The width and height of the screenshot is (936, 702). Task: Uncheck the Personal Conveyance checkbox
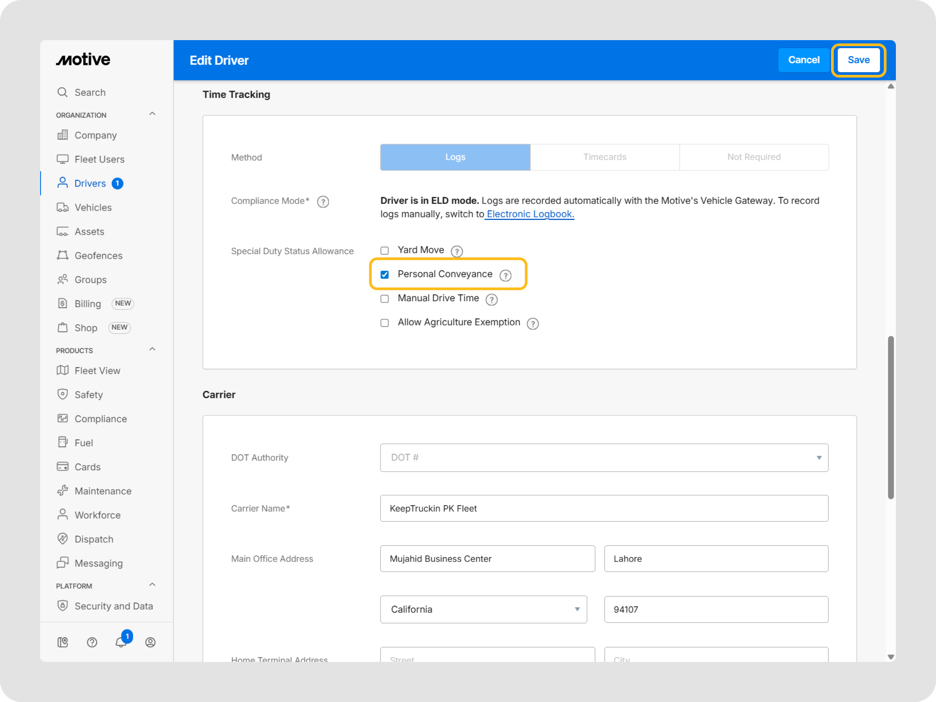click(385, 275)
